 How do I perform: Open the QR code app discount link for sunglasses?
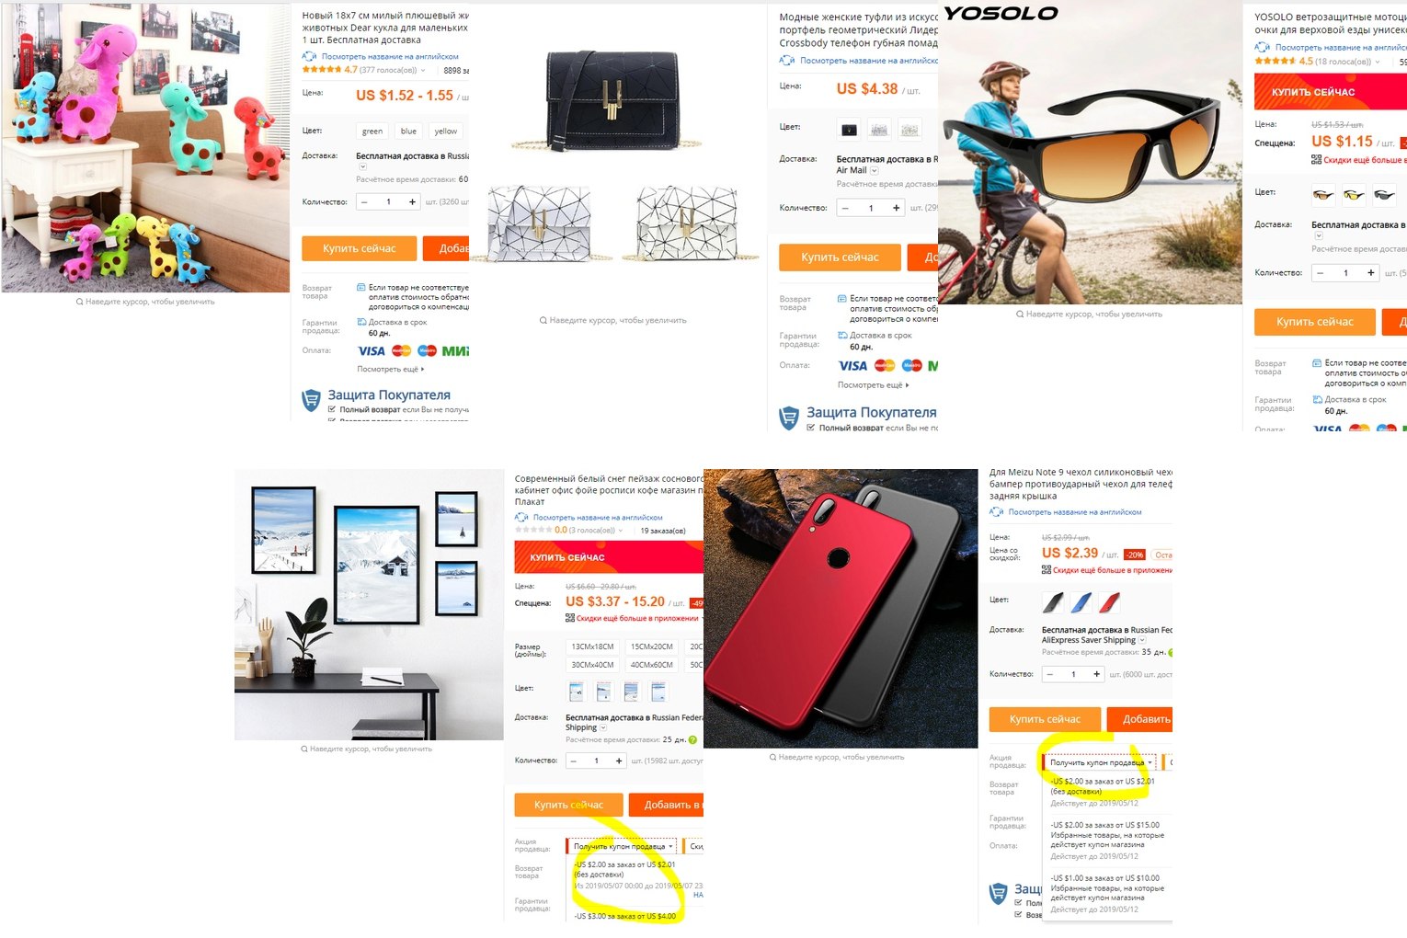click(1363, 160)
